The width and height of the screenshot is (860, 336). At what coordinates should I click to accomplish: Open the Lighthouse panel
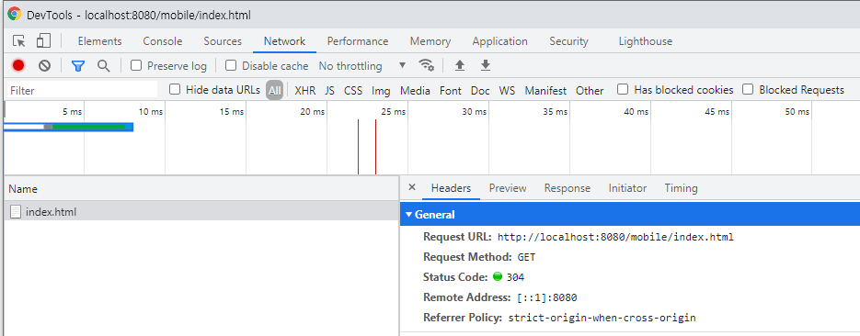[x=646, y=41]
